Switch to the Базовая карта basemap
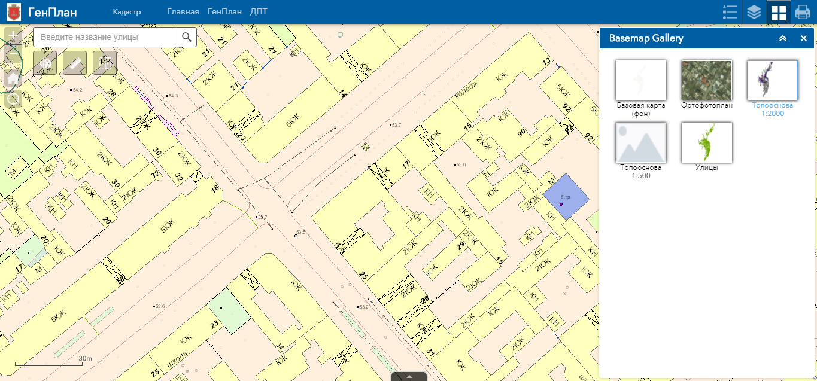Viewport: 817px width, 381px height. tap(640, 80)
